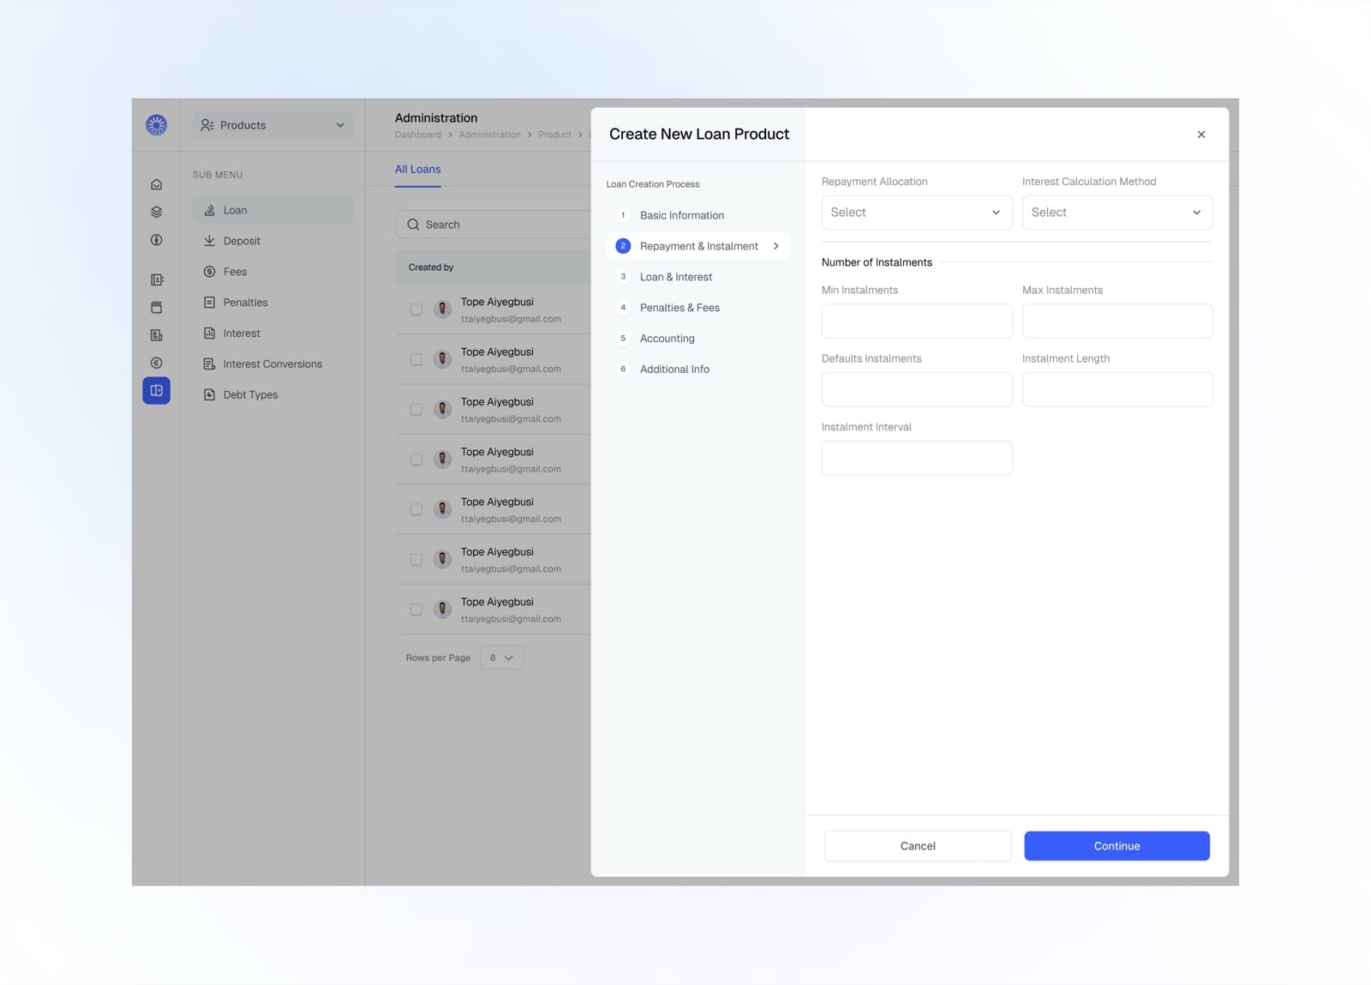Open the home icon in left rail
This screenshot has width=1371, height=985.
[156, 184]
